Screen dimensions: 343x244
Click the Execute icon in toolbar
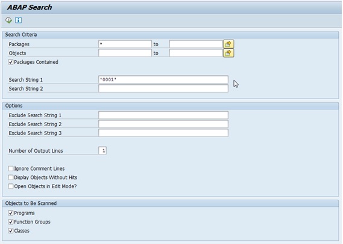8,20
